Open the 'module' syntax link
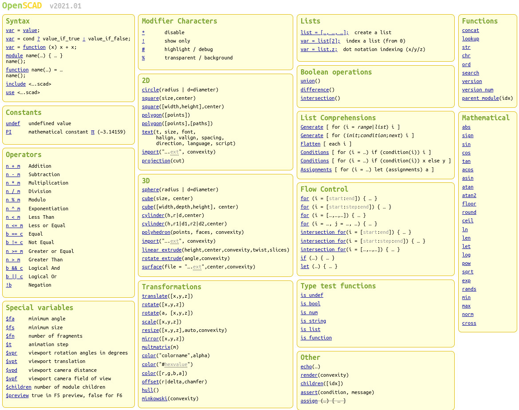Screen dimensions: 519x410 (x=14, y=55)
